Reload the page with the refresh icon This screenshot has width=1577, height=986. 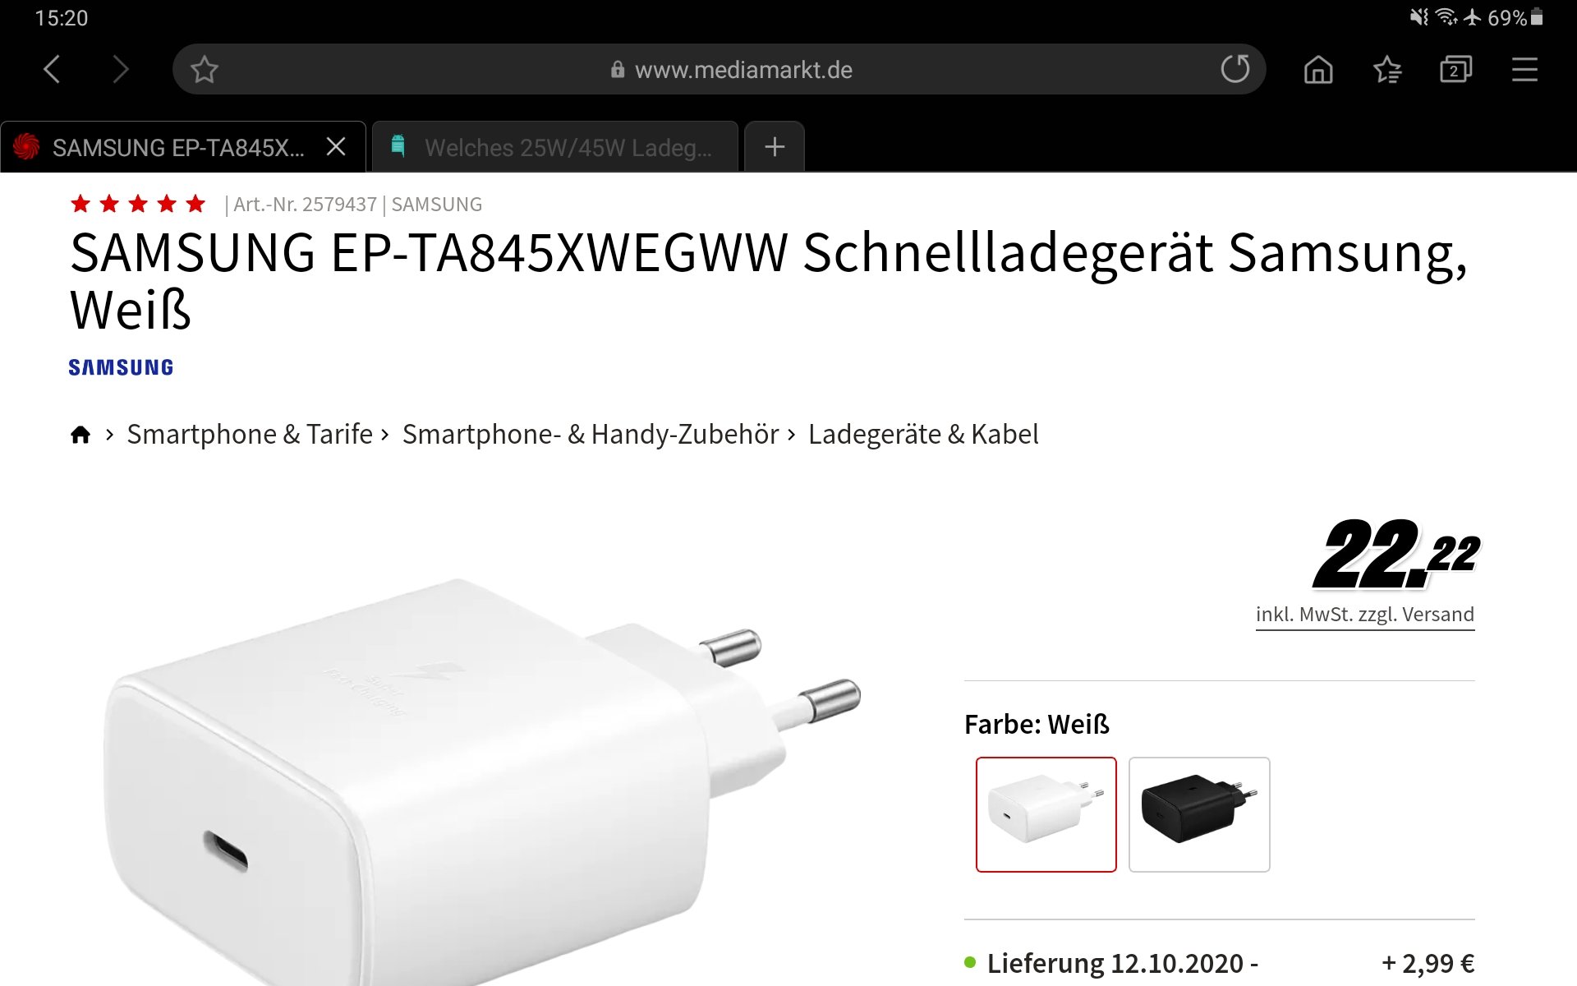(x=1234, y=69)
